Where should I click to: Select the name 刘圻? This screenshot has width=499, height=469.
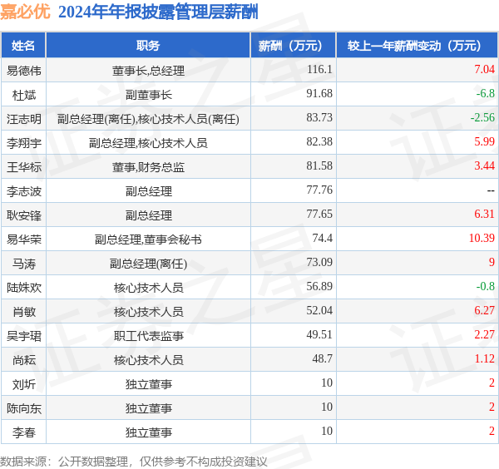(24, 384)
